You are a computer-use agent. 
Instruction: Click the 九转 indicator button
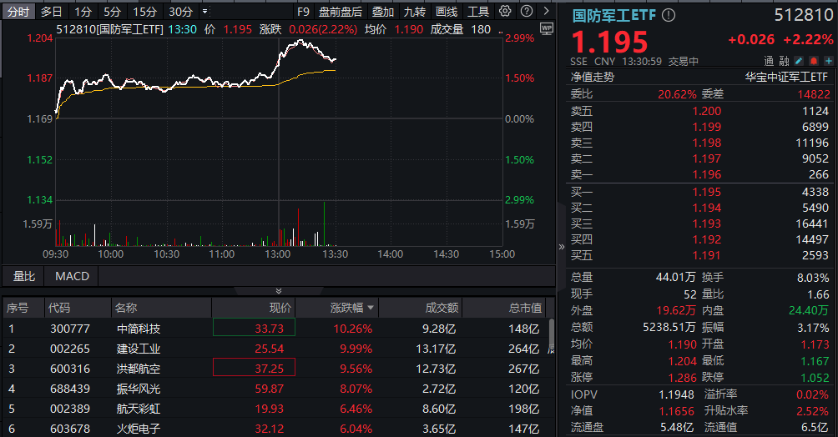click(414, 11)
